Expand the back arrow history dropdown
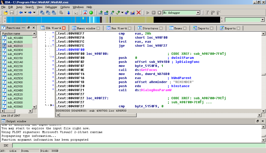The width and height of the screenshot is (266, 153). coord(25,13)
